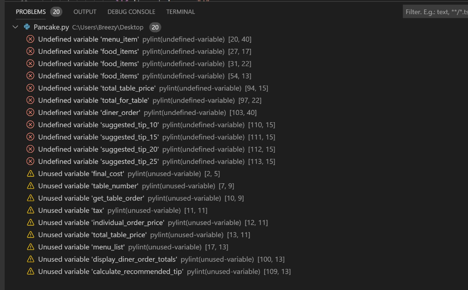Click the Python file icon beside Pancake.py
The height and width of the screenshot is (290, 468).
pos(26,27)
